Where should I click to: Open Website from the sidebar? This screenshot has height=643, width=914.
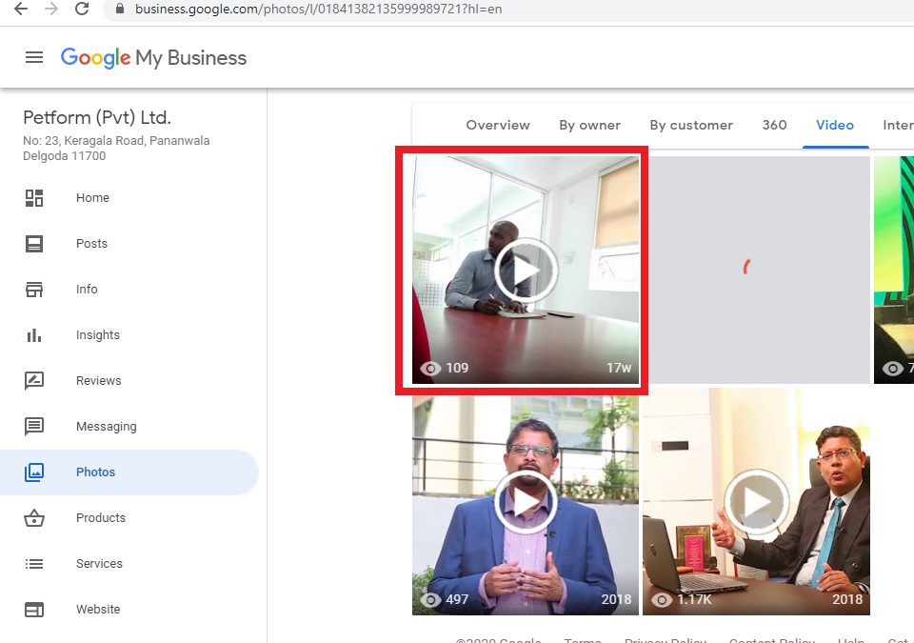tap(98, 609)
